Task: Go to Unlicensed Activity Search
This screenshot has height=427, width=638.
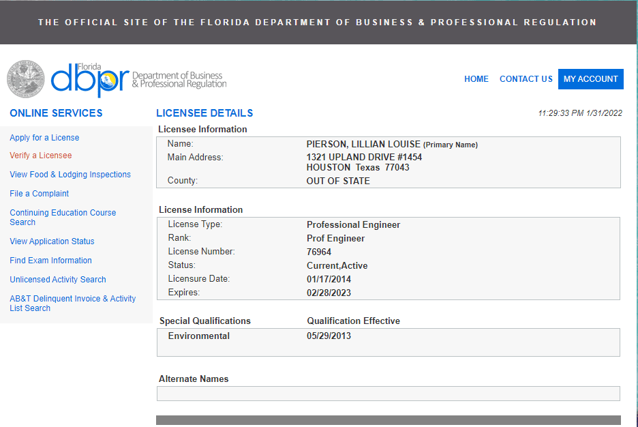Action: (58, 280)
